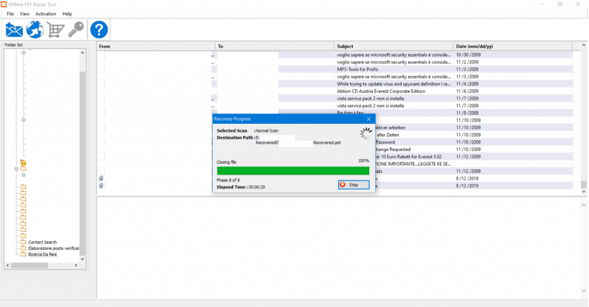Click the 'Closing file' status text
589x307 pixels.
click(226, 162)
